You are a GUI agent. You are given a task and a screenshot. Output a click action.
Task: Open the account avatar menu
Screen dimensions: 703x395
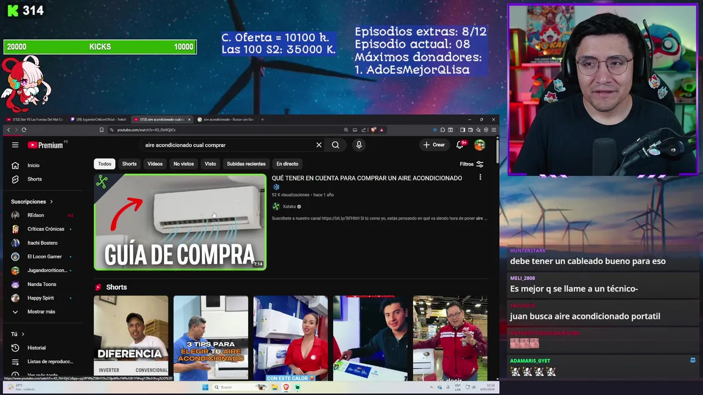[479, 145]
